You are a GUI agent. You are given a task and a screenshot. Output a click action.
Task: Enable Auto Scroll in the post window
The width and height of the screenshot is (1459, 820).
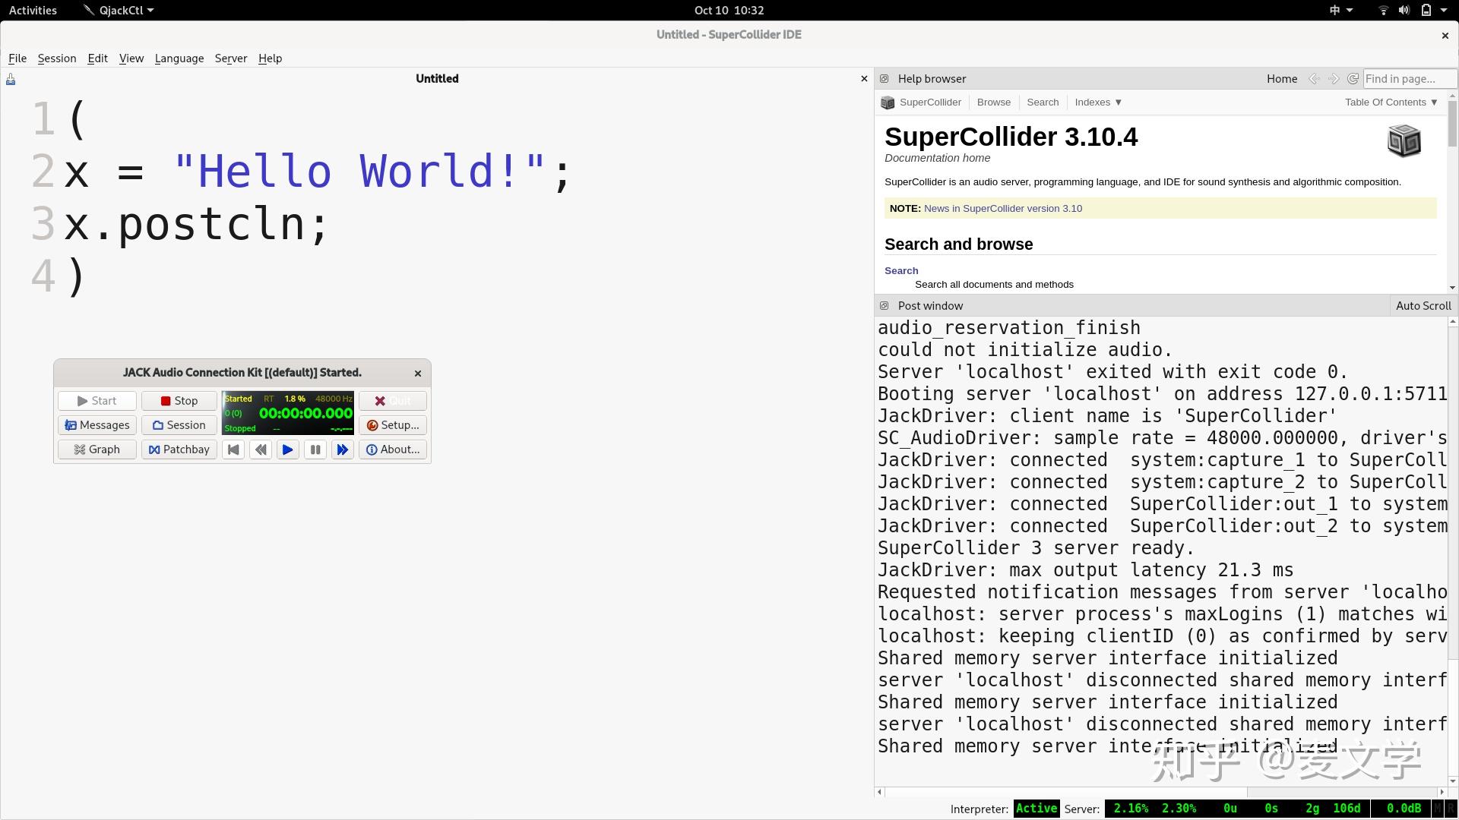click(x=1423, y=305)
